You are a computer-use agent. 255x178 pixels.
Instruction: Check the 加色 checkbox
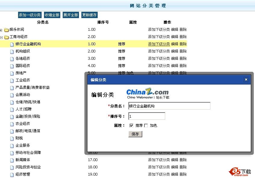146,126
